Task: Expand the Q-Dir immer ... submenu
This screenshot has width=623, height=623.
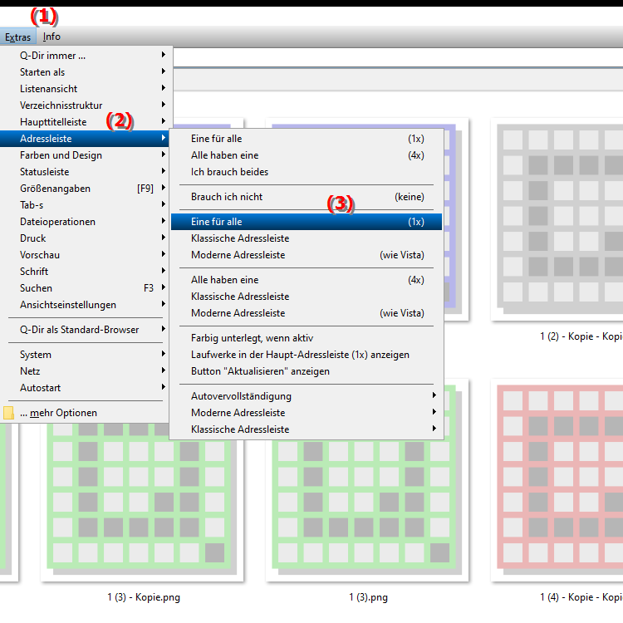Action: click(86, 55)
